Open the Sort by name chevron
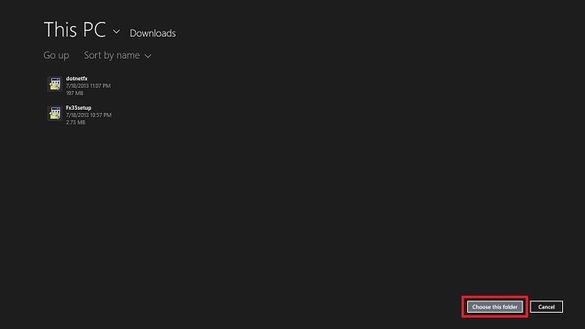Image resolution: width=585 pixels, height=329 pixels. point(148,56)
